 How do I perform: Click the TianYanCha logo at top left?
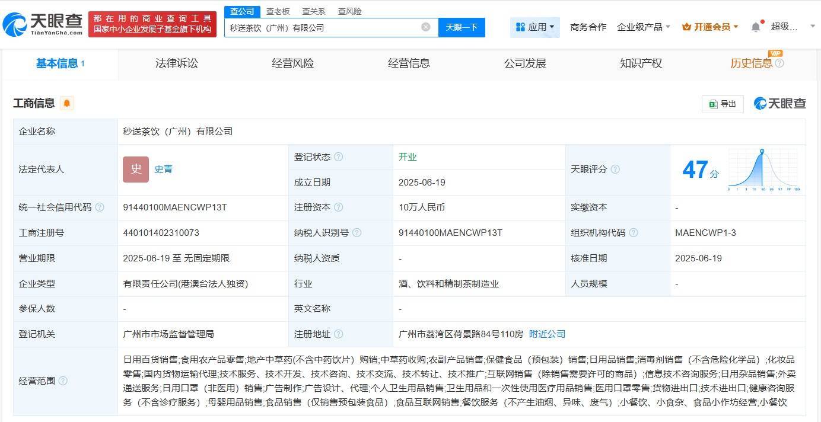click(43, 24)
